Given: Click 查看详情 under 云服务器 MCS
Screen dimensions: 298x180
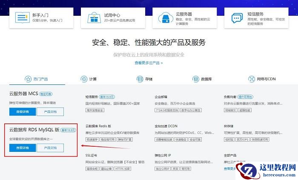Looking at the screenshot, I should click(23, 112).
